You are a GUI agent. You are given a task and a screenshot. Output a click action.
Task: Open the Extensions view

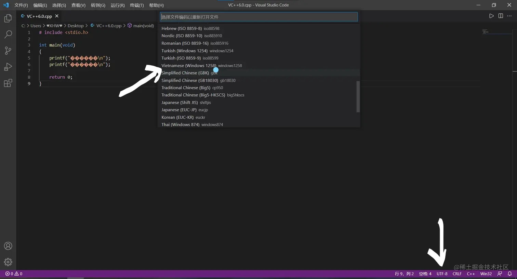8,83
